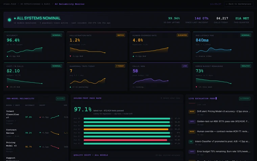The width and height of the screenshot is (257, 161).
Task: Open the staas.fund breadcrumb link
Action: [x=10, y=4]
